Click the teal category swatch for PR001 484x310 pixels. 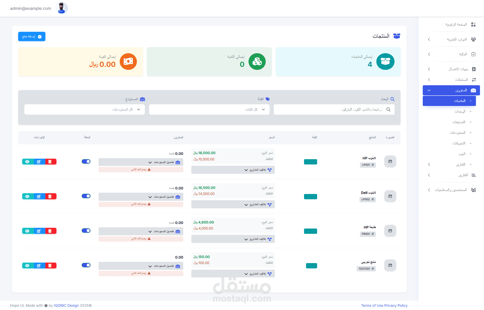coord(310,231)
